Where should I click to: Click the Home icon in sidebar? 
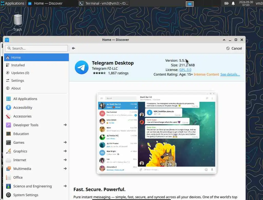pyautogui.click(x=8, y=57)
